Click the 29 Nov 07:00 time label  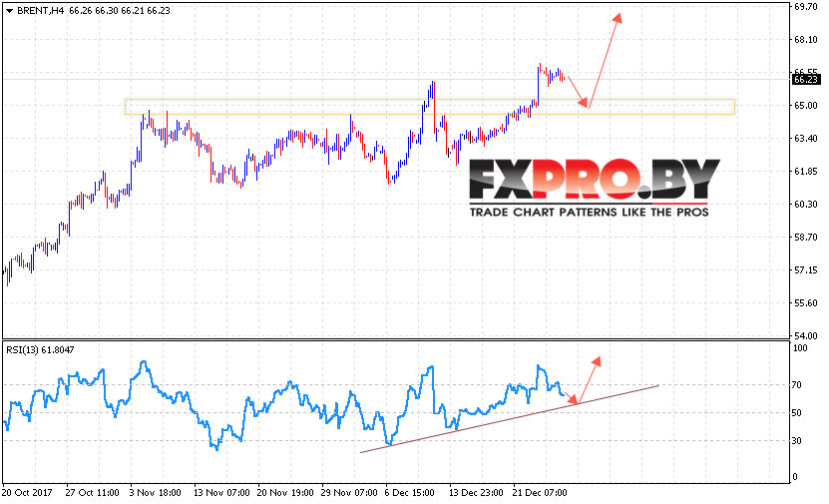tap(349, 493)
